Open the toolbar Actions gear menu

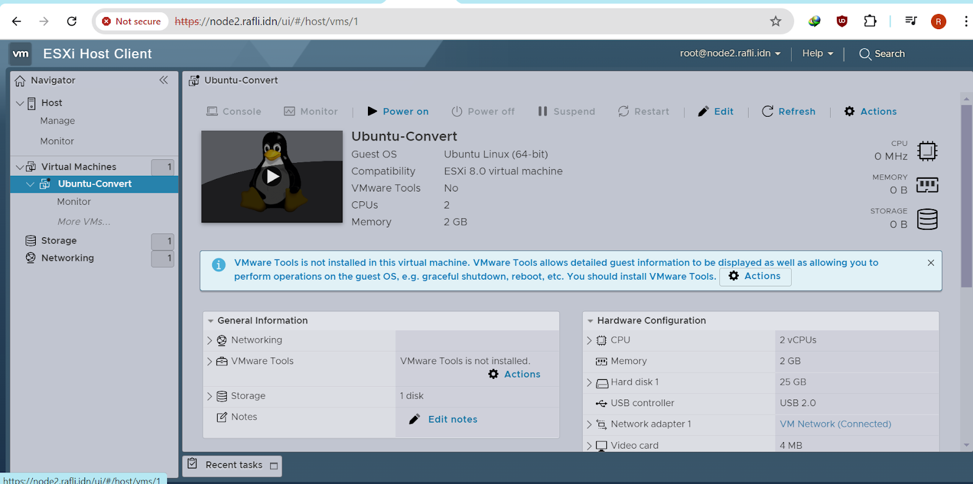point(870,111)
